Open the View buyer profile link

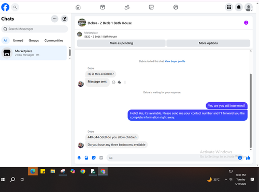(x=175, y=61)
